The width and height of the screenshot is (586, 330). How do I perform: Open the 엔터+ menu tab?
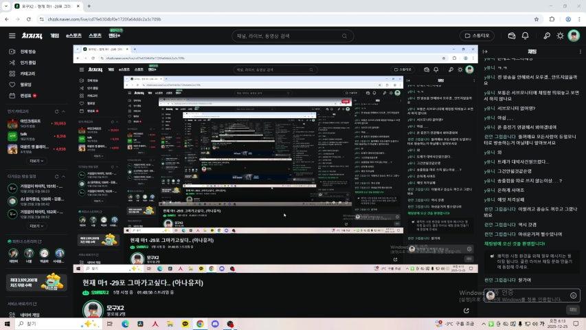point(114,36)
